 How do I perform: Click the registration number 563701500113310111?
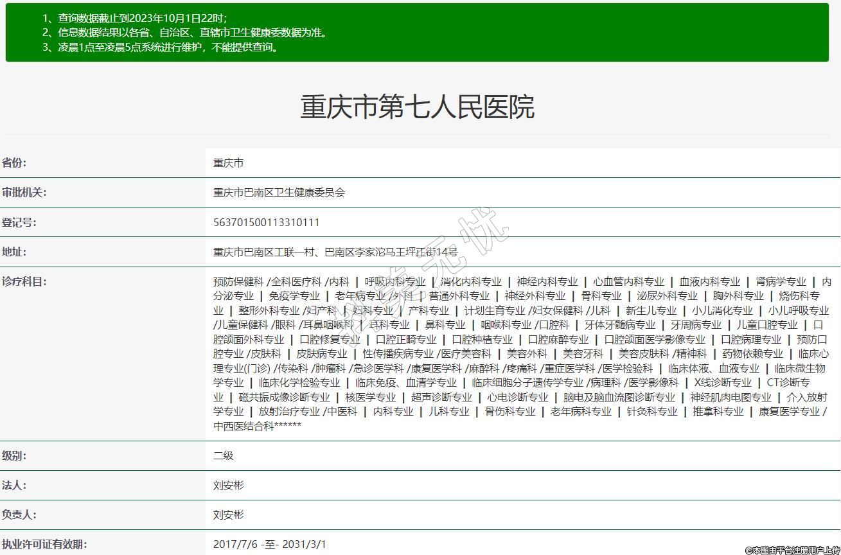[x=266, y=222]
